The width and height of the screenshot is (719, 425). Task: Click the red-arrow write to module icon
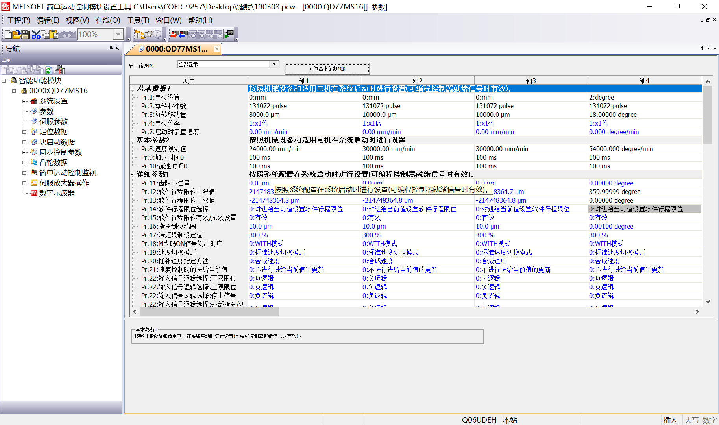[x=174, y=35]
